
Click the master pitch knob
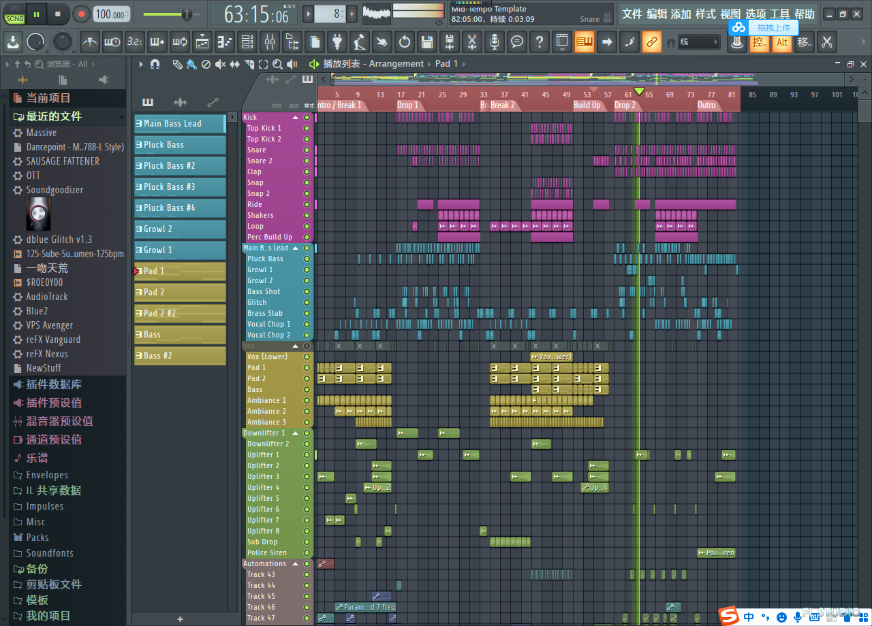pyautogui.click(x=62, y=42)
